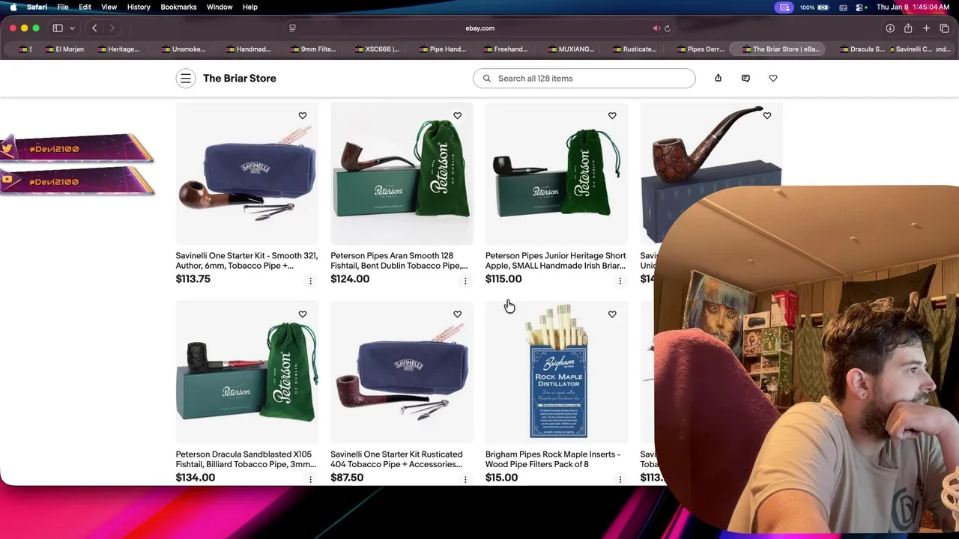
Task: Click the battery status icon
Action: pos(825,7)
